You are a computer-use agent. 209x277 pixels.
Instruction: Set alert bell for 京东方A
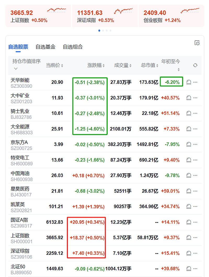[x=189, y=144]
